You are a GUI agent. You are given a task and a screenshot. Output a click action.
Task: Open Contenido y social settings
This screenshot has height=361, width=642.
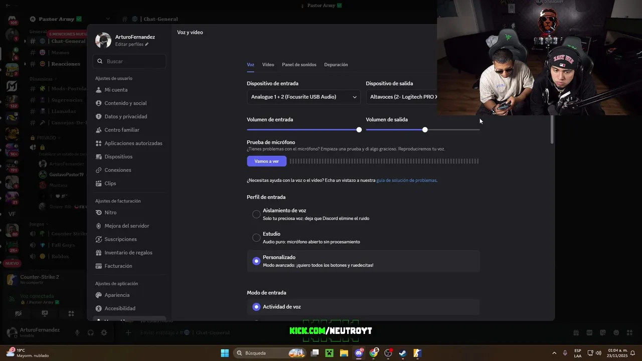pyautogui.click(x=129, y=103)
